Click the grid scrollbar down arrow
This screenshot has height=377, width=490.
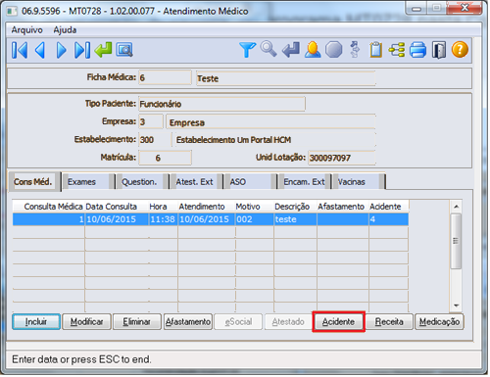point(456,306)
